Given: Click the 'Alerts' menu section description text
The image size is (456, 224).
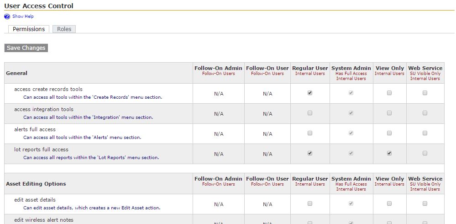Looking at the screenshot, I should coord(82,138).
